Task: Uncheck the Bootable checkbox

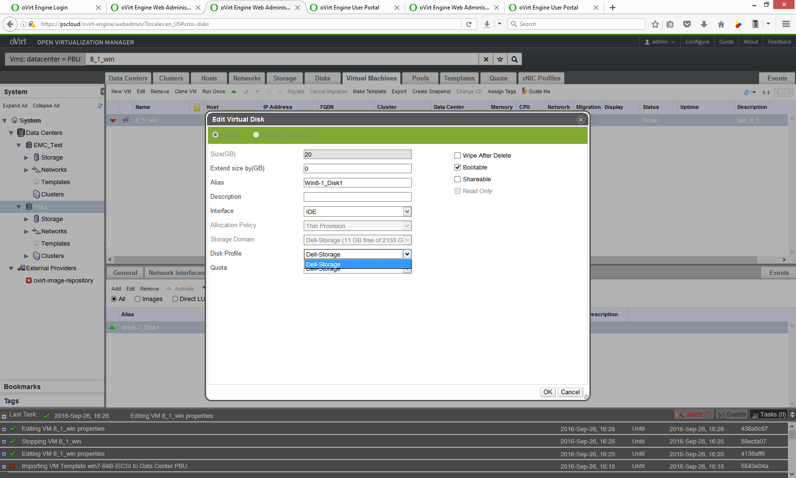Action: tap(457, 168)
